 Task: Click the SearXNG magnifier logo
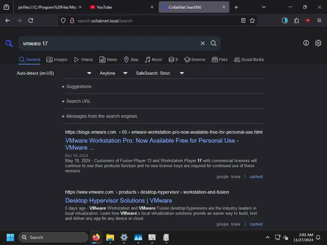pyautogui.click(x=9, y=43)
